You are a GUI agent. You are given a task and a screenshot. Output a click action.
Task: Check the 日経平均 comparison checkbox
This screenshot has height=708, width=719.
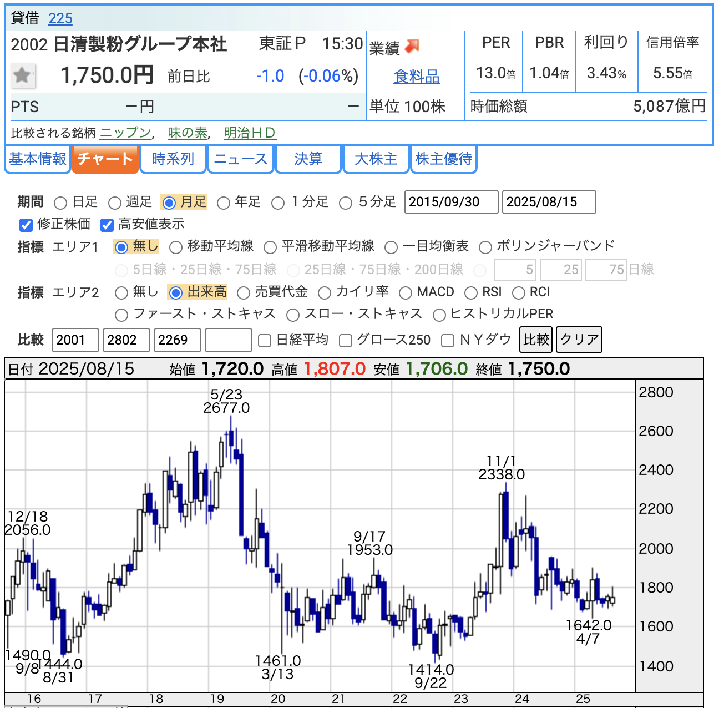click(x=265, y=341)
